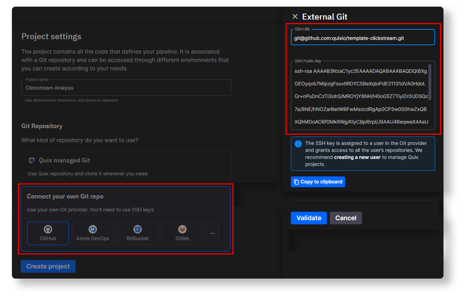Screen dimensions: 468x301
Task: Click 'Use alphanumeric characters' hint text
Action: (x=72, y=100)
